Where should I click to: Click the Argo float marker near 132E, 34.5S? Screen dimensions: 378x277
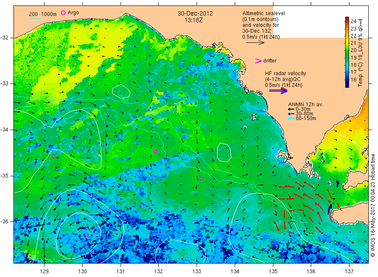(x=156, y=152)
